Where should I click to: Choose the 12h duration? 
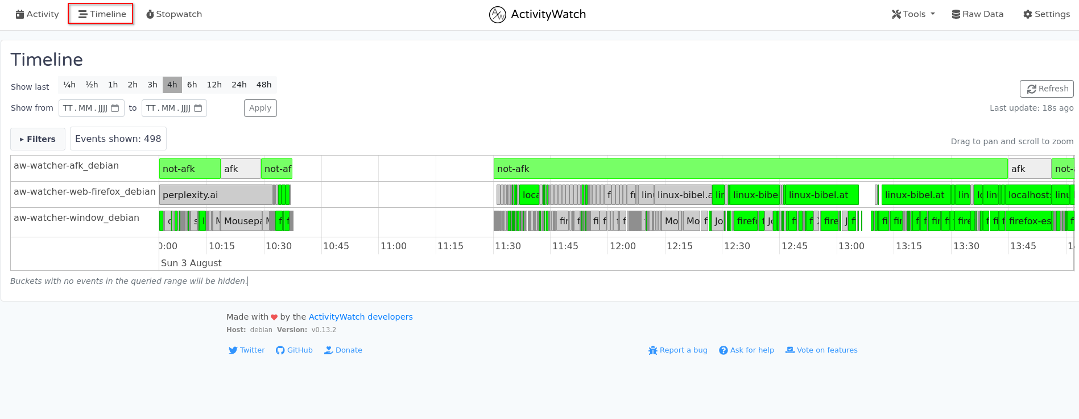[x=214, y=85]
